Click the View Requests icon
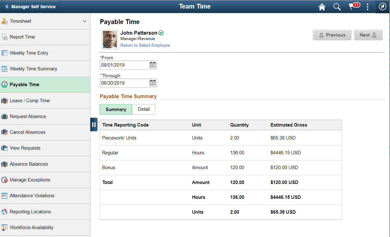 (x=4, y=148)
